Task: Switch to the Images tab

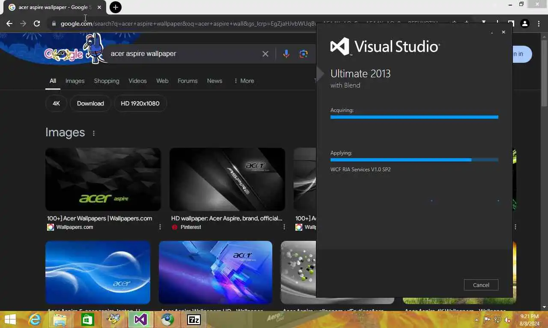Action: [x=75, y=81]
